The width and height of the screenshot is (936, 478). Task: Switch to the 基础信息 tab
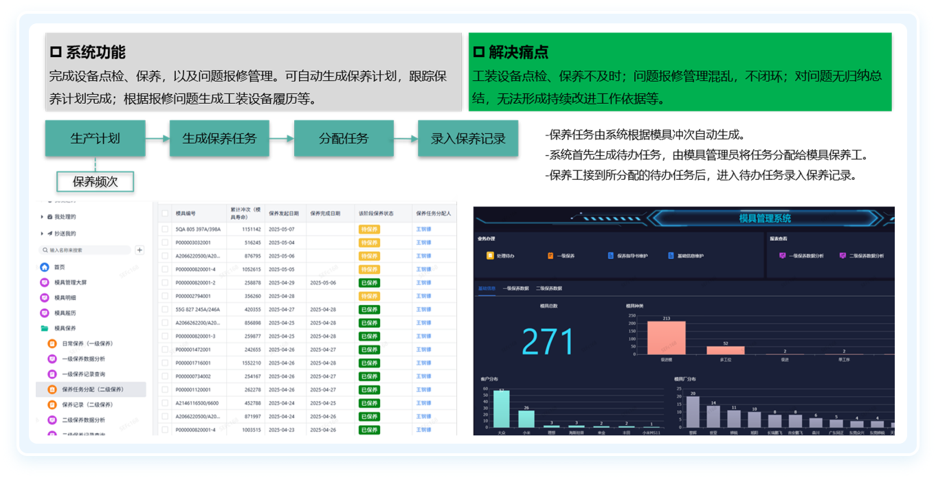[487, 288]
